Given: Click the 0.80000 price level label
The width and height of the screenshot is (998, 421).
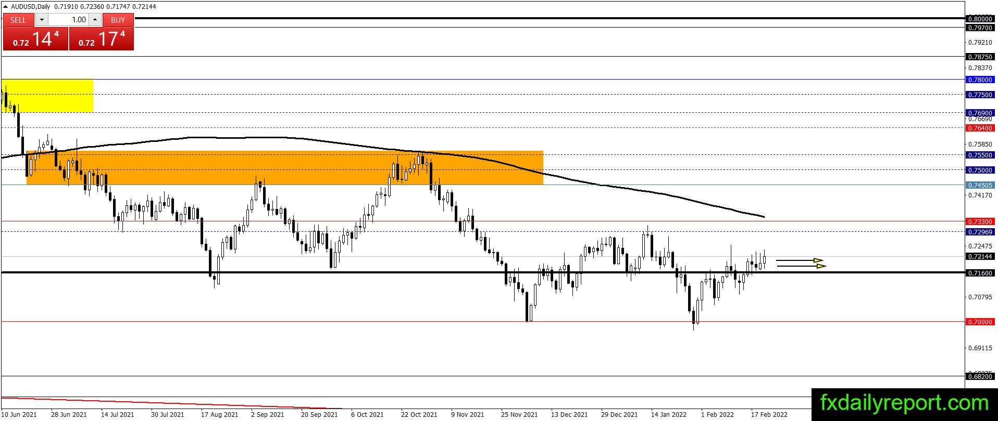Looking at the screenshot, I should (980, 19).
